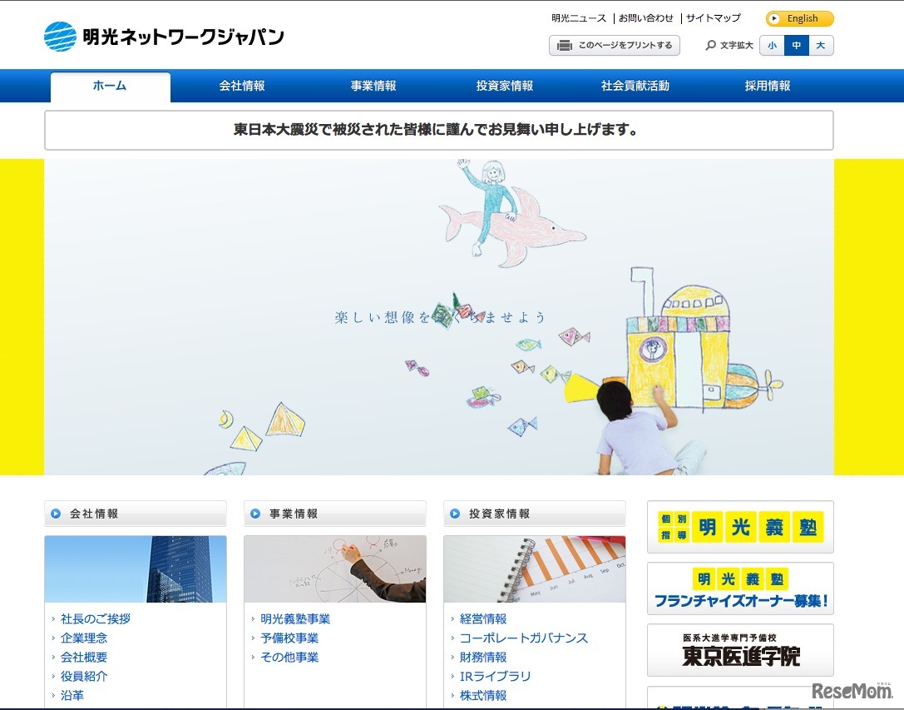
Task: Click the play arrow inside the English button
Action: point(774,18)
